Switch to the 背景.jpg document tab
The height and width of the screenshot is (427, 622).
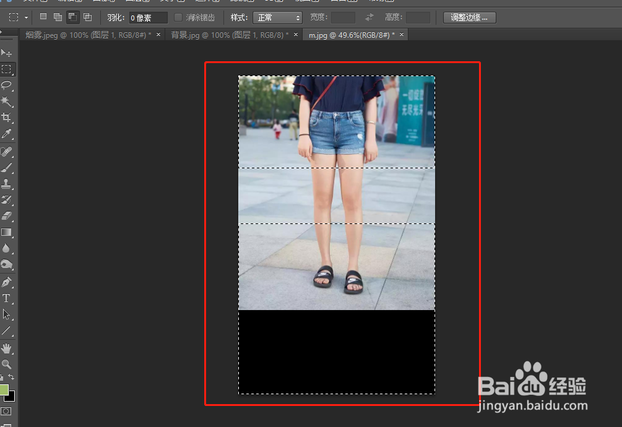(x=230, y=35)
